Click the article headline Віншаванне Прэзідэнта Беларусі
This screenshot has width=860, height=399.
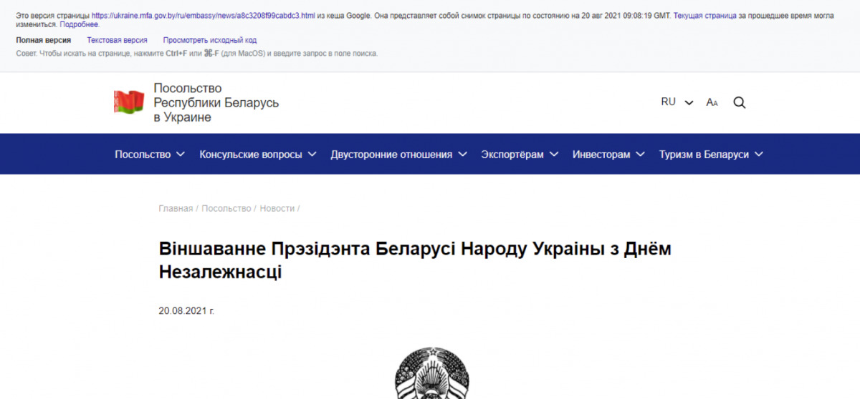click(415, 260)
